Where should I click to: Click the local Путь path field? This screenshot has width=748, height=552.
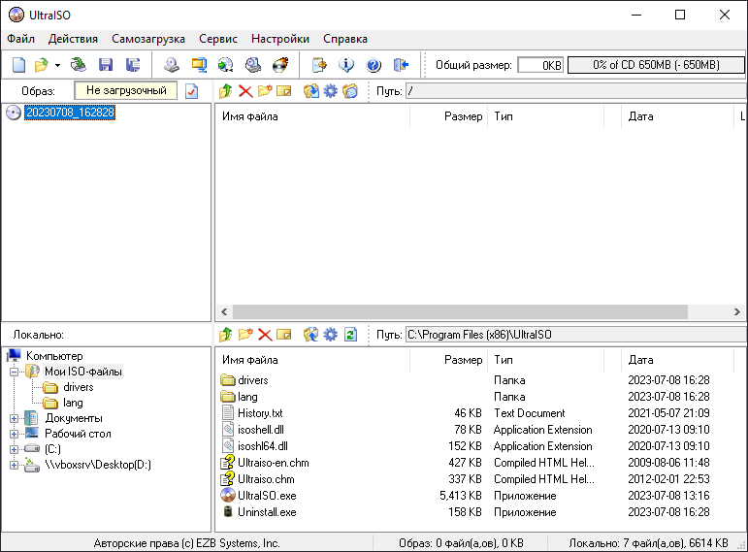click(574, 335)
